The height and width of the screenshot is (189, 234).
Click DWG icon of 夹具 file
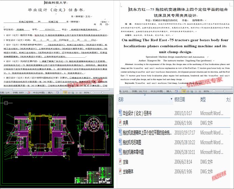120,123
